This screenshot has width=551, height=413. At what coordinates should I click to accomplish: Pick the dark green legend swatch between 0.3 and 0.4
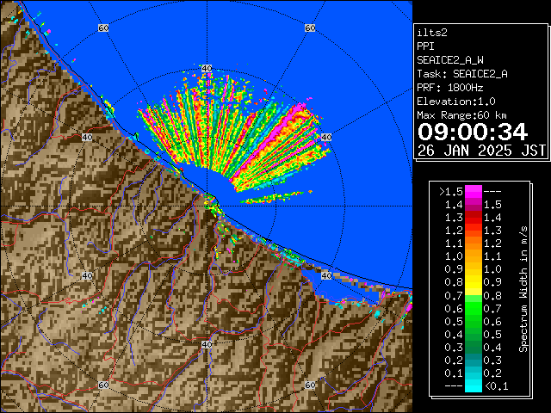474,347
